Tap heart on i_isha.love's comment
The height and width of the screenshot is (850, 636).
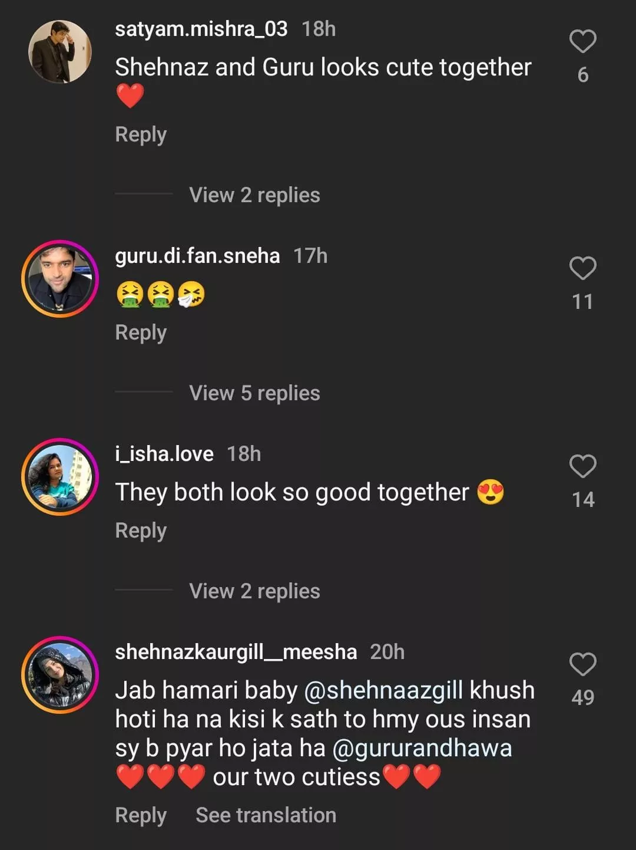pyautogui.click(x=582, y=466)
